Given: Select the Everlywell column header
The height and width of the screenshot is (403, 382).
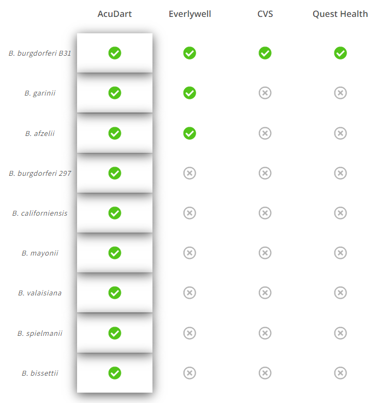Looking at the screenshot, I should click(x=190, y=14).
